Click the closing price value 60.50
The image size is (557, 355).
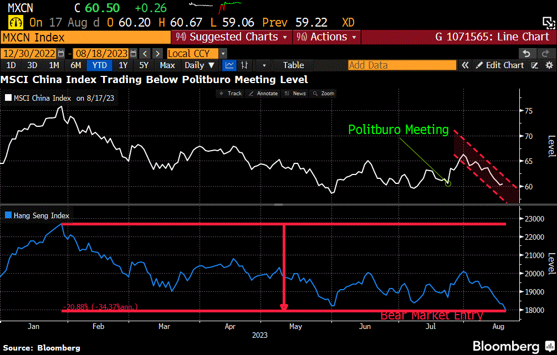(103, 8)
